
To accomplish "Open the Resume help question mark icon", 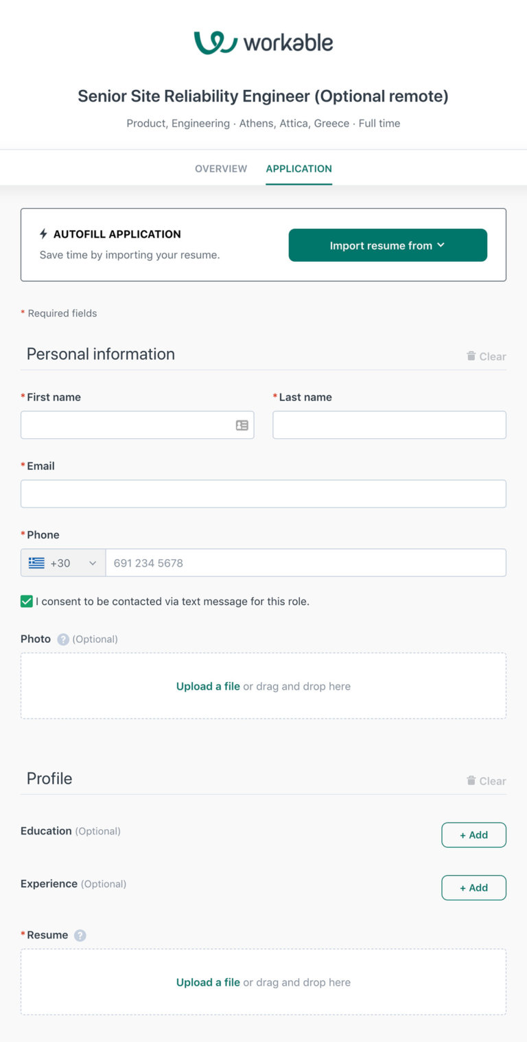I will [x=80, y=935].
